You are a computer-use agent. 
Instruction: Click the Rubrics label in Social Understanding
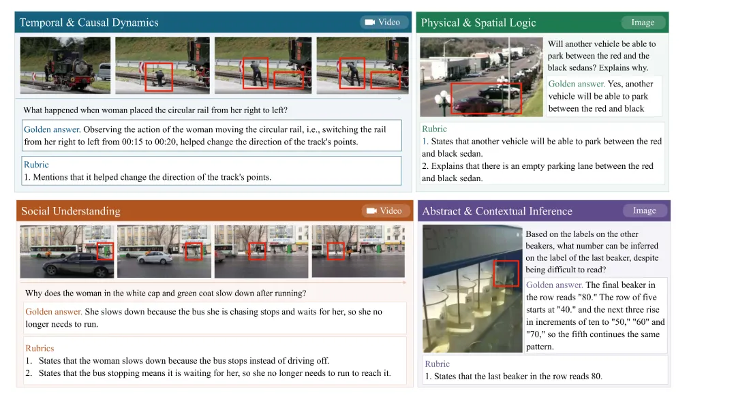pos(40,349)
